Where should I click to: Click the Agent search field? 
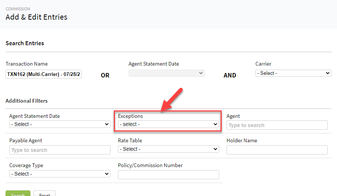coord(277,125)
